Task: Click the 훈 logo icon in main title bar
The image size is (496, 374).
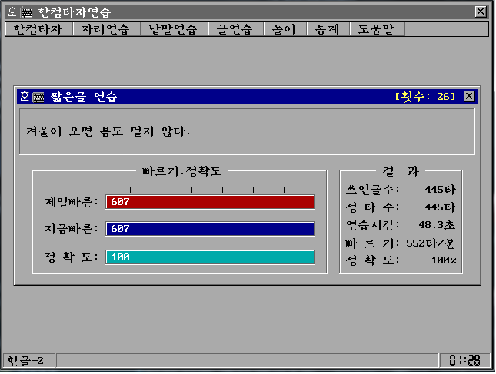Action: tap(12, 12)
